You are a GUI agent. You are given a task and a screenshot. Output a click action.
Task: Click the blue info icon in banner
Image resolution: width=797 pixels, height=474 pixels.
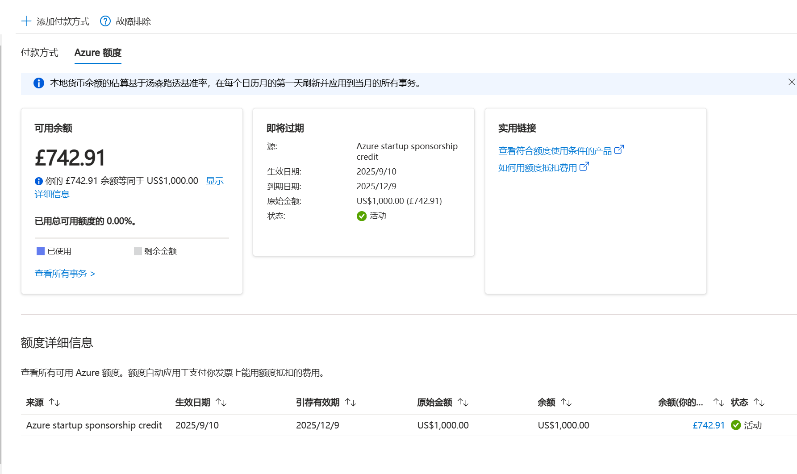(39, 83)
